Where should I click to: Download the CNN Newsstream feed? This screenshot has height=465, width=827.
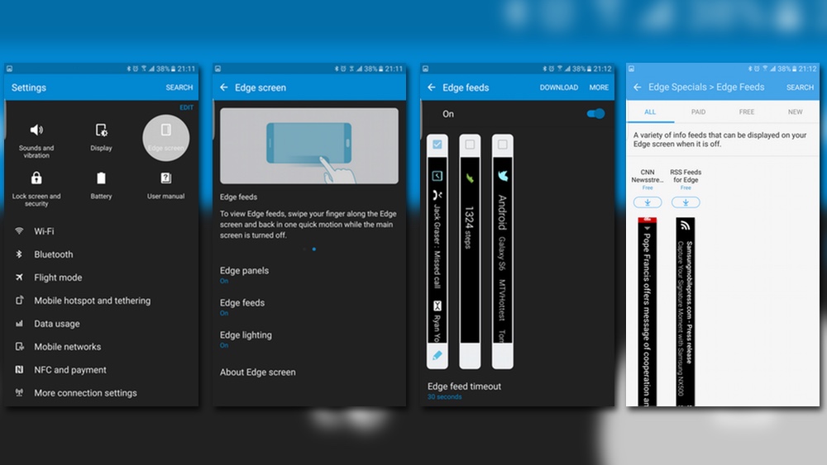(x=648, y=202)
